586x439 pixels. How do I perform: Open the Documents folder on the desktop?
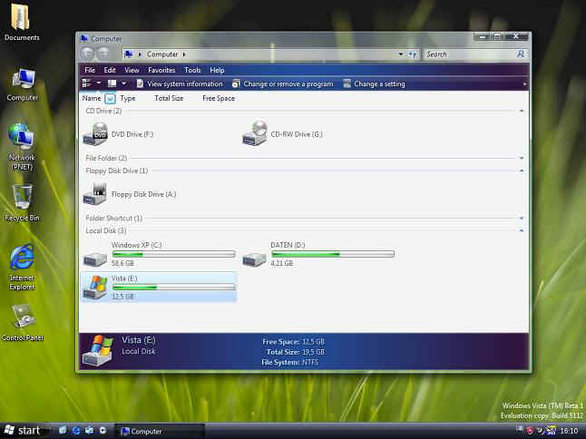[22, 18]
